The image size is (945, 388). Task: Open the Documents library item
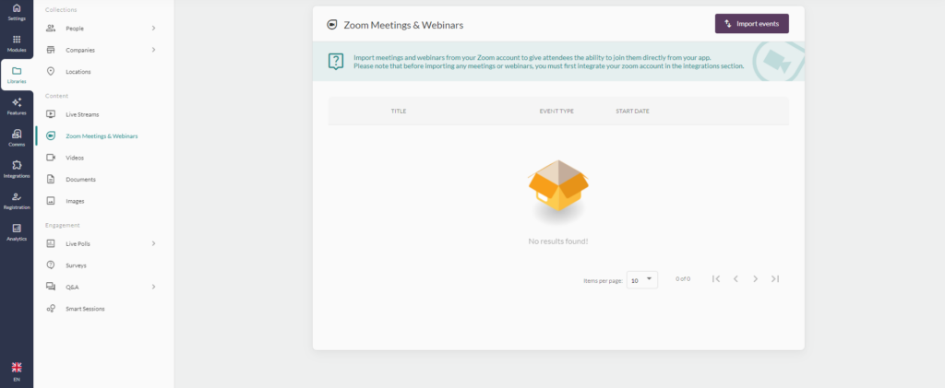[80, 179]
